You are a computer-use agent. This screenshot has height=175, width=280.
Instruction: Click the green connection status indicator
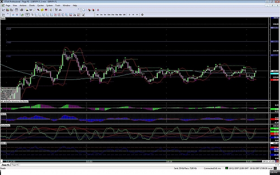227,168
